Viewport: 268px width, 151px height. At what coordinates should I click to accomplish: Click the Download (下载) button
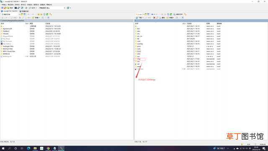click(139, 18)
